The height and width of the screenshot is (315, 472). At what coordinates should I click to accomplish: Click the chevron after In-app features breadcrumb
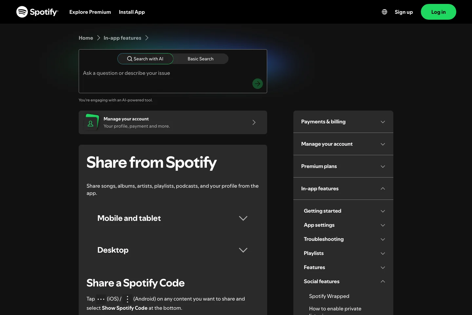pyautogui.click(x=147, y=38)
